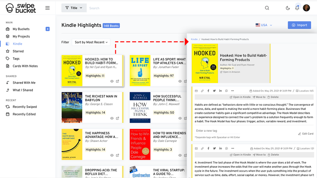The width and height of the screenshot is (317, 178).
Task: Open Recently Edited
Action: coord(24,114)
